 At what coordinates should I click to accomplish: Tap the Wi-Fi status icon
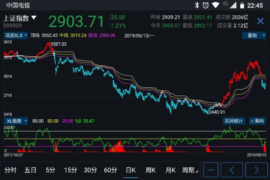coord(215,5)
